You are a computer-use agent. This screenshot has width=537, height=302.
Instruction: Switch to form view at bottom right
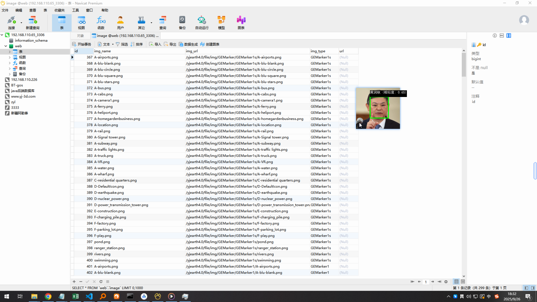tap(463, 282)
